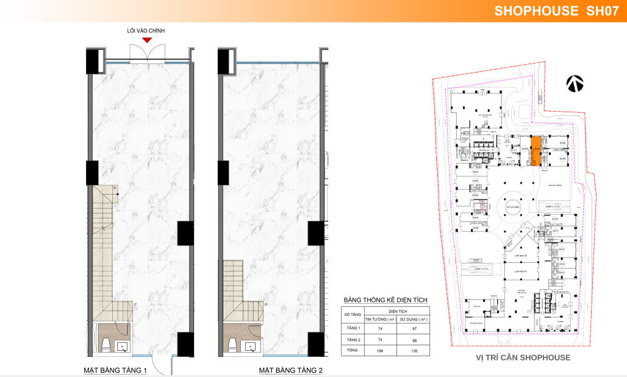Click the BẢNG THỐNG KÊ DIỆN TÍCH heading
Screen dimensions: 627x377
[385, 300]
